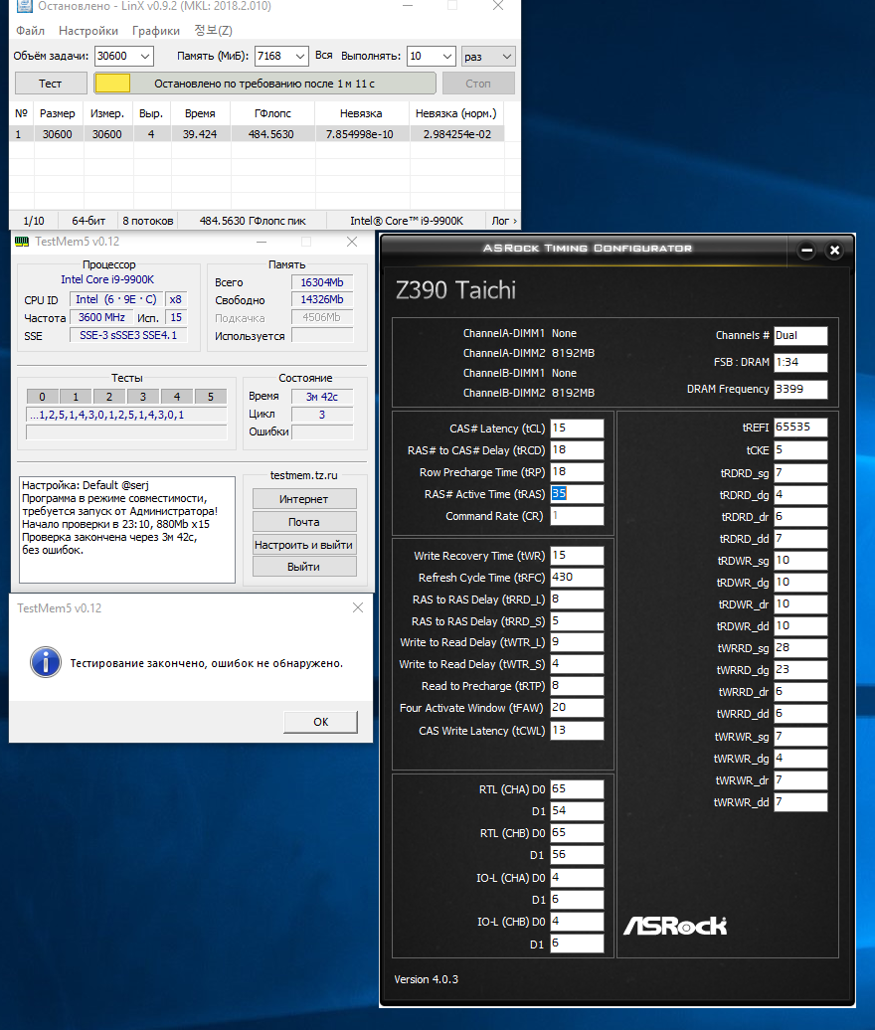Open the Файл menu in LinX
The width and height of the screenshot is (875, 1030).
point(30,31)
